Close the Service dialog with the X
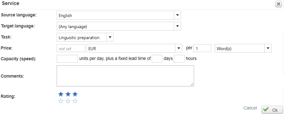The width and height of the screenshot is (284, 118). [279, 4]
